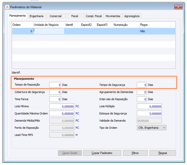Image resolution: width=187 pixels, height=165 pixels.
Task: Click the PC unit next to Lote Mínimo
Action: click(77, 106)
